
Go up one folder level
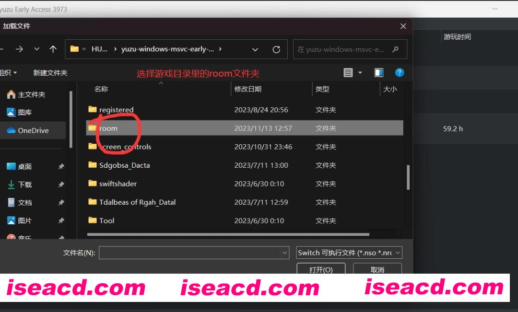(x=53, y=49)
